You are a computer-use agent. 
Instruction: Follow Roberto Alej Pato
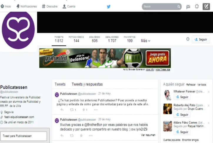point(182,115)
